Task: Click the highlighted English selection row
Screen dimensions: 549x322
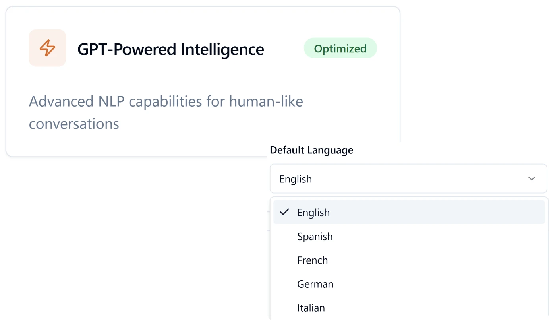Action: click(x=409, y=212)
